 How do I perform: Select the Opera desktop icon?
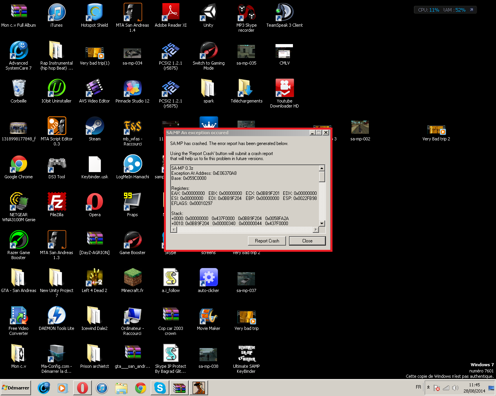[x=95, y=205]
